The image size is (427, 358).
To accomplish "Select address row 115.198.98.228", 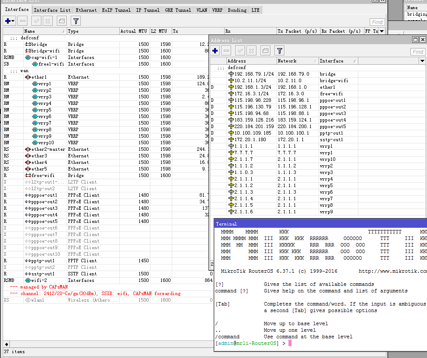I will [318, 100].
